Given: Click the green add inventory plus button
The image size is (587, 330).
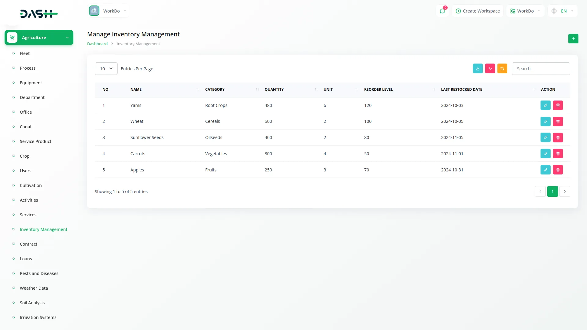Looking at the screenshot, I should (573, 39).
